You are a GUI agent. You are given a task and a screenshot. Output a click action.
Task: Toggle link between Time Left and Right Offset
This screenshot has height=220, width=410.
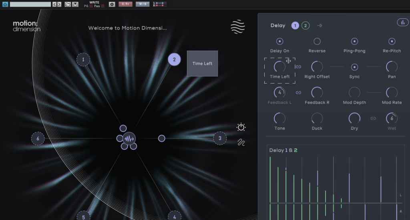[298, 67]
